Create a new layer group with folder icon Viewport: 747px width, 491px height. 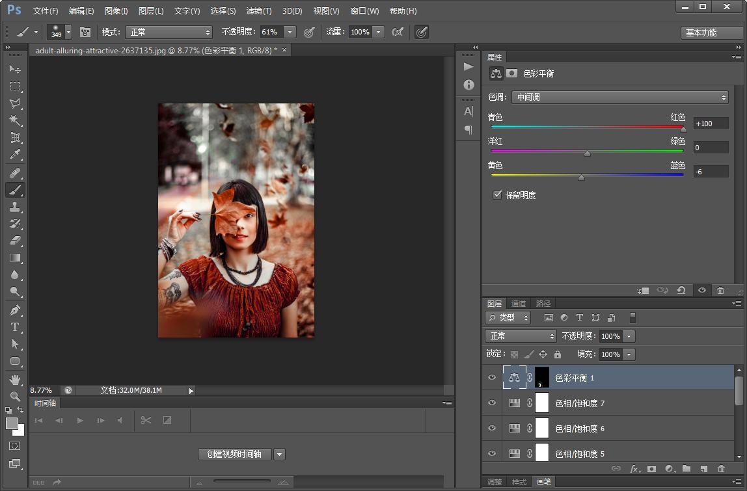(686, 469)
